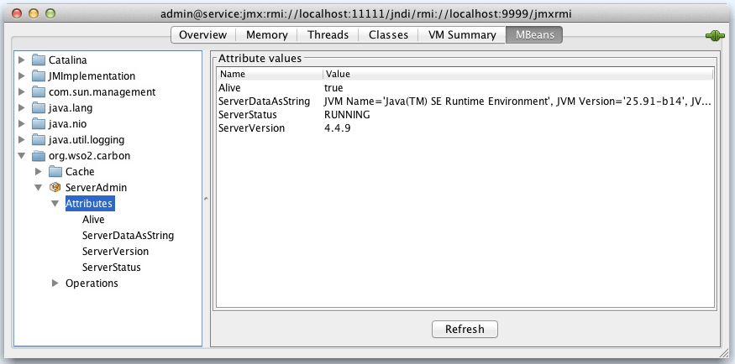
Task: Switch to the Memory tab
Action: tap(266, 34)
